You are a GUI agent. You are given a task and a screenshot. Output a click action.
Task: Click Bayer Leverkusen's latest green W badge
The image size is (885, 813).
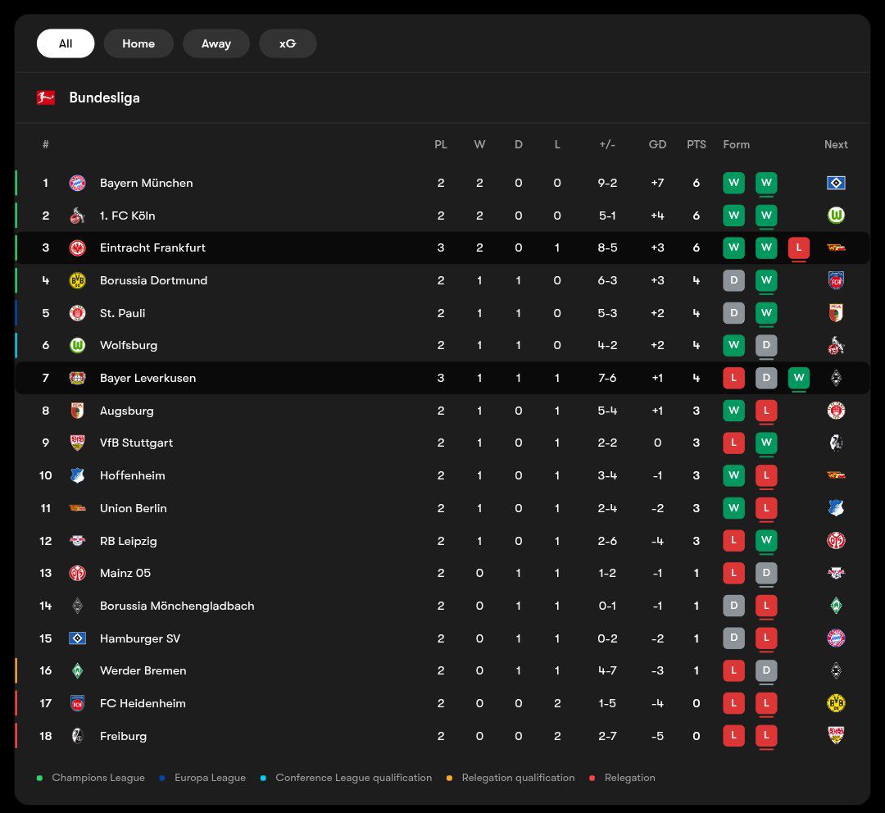point(799,378)
